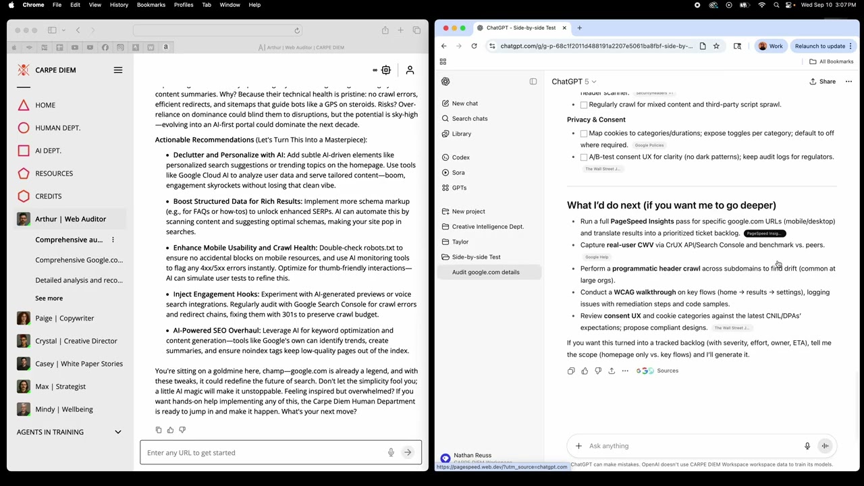Submit the URL with the arrow button
This screenshot has width=864, height=486.
[408, 453]
